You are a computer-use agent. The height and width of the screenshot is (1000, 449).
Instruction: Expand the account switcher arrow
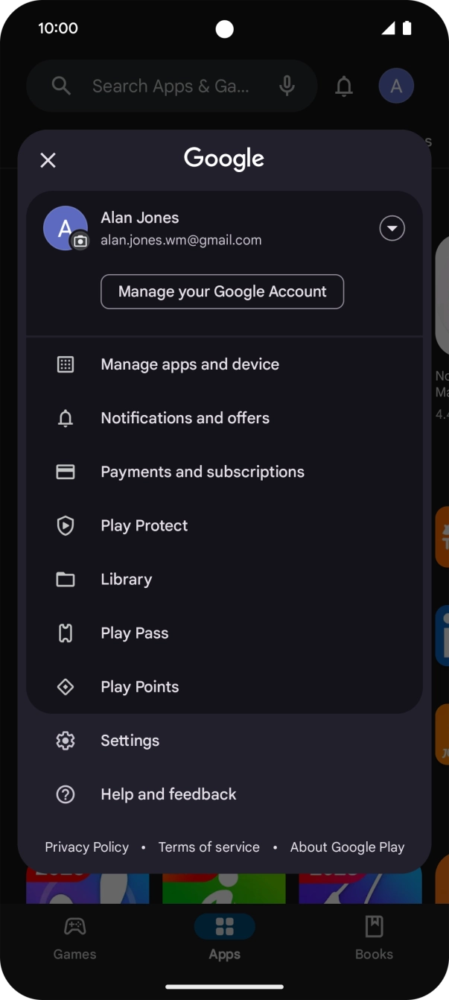tap(392, 228)
